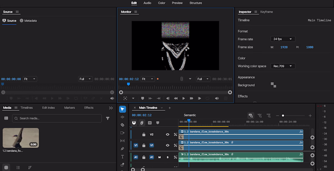
Task: Click the Background color swatch
Action: [x=273, y=85]
